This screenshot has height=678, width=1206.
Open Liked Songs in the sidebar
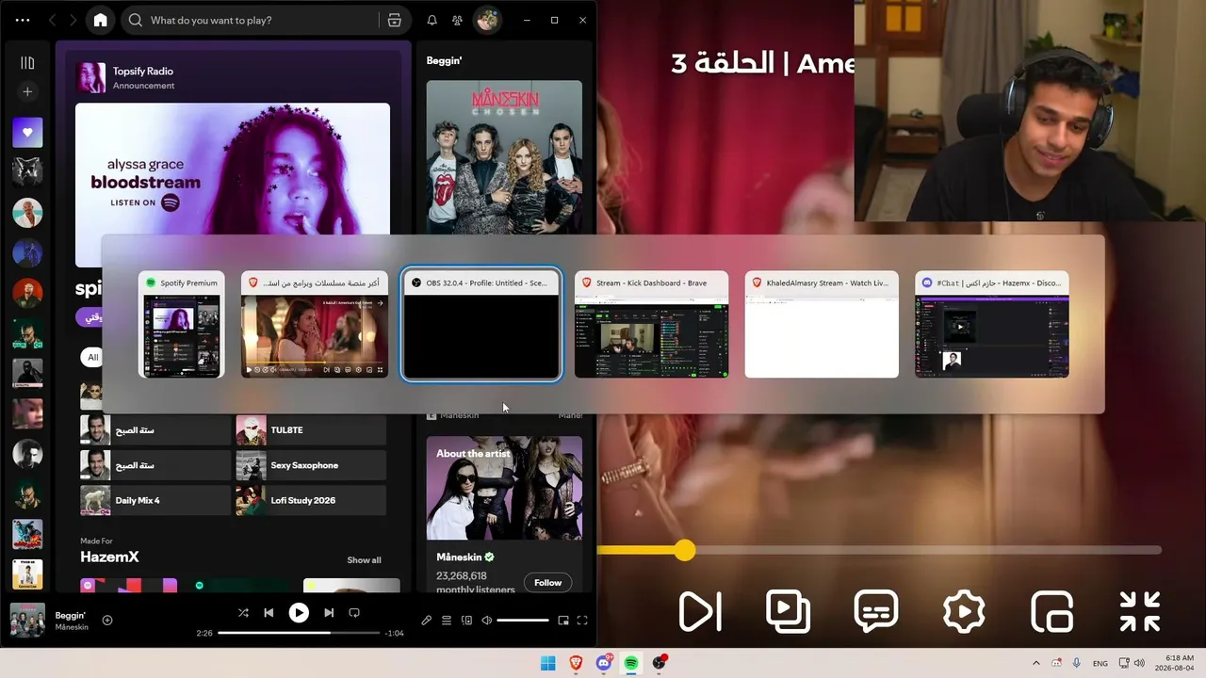coord(27,133)
